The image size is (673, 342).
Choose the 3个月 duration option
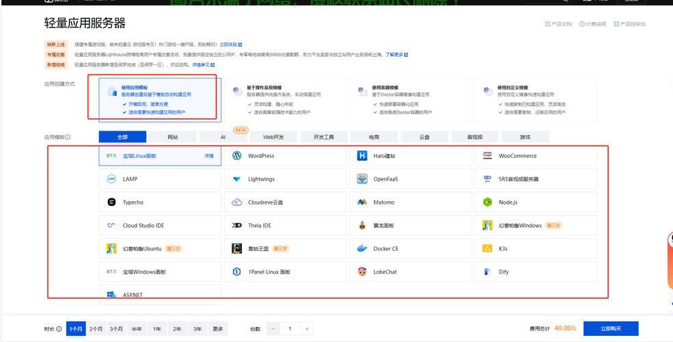click(116, 329)
